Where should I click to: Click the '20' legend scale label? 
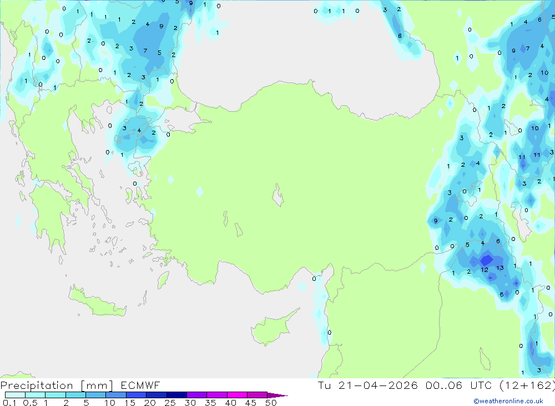[150, 403]
